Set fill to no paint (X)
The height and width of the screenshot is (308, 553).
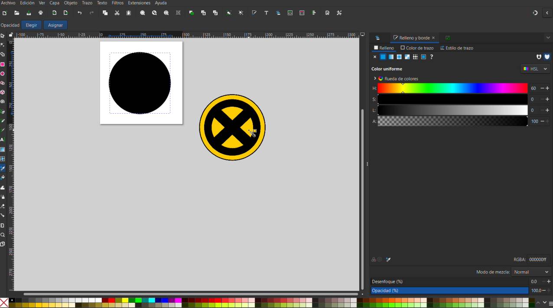pos(375,57)
